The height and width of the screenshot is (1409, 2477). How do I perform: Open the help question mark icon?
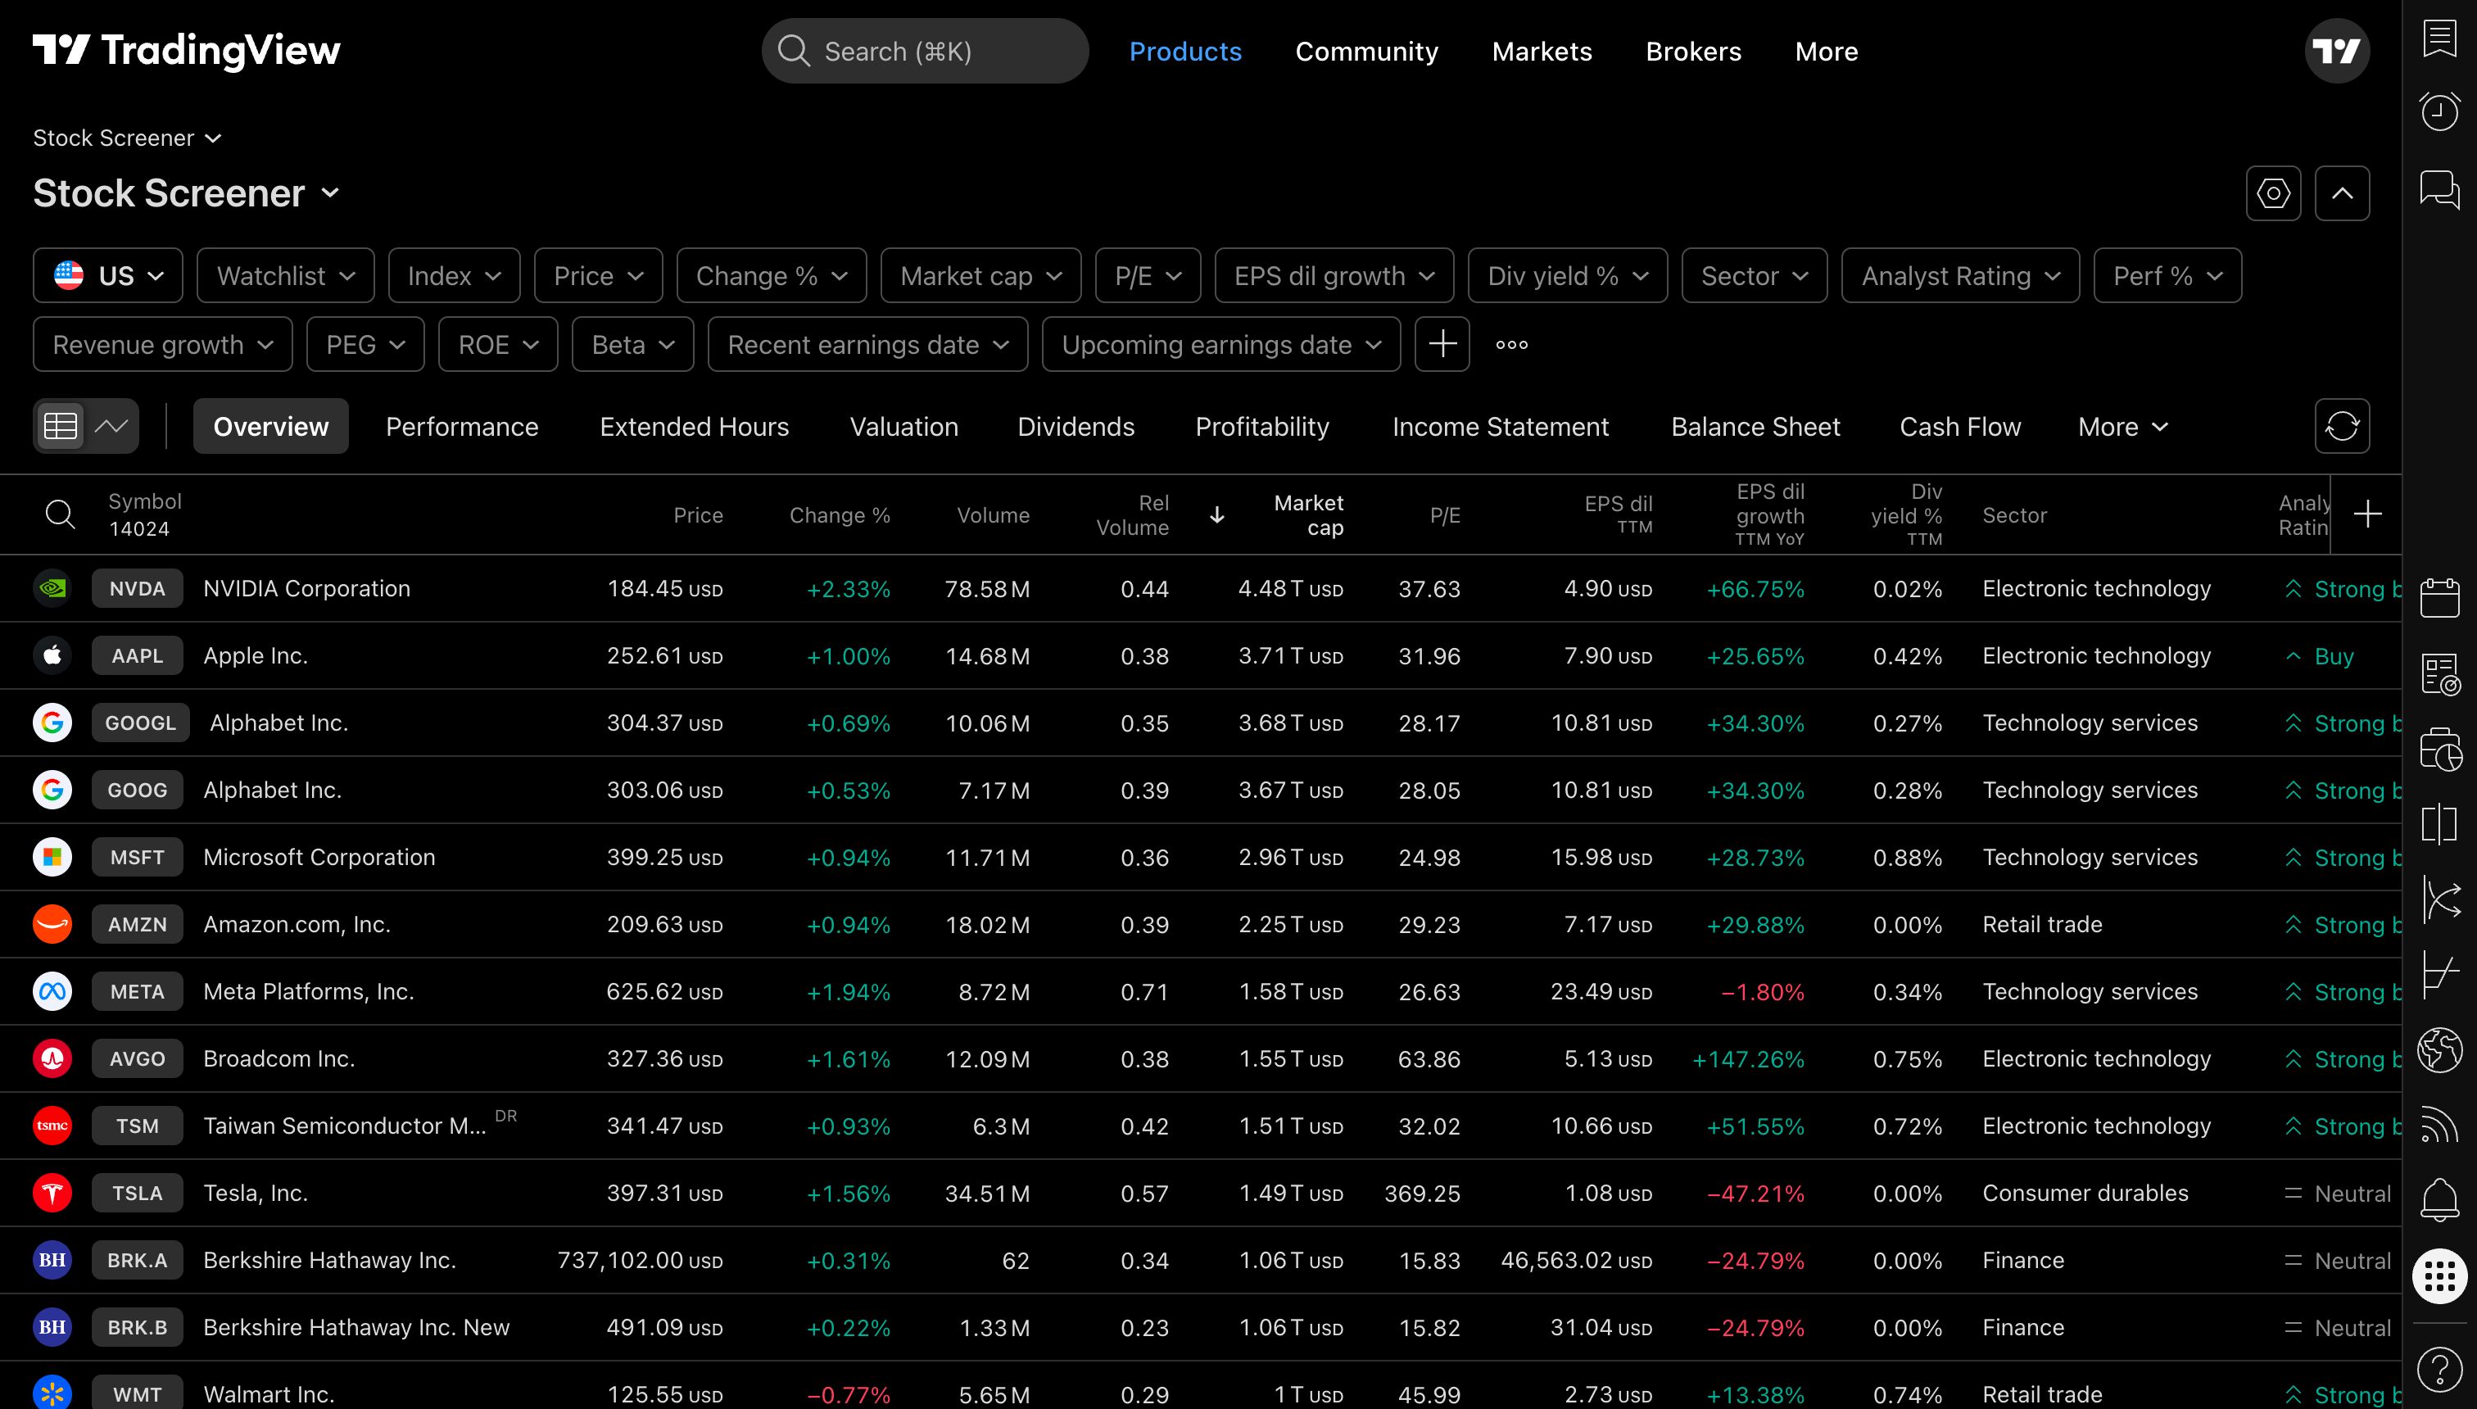click(2440, 1368)
